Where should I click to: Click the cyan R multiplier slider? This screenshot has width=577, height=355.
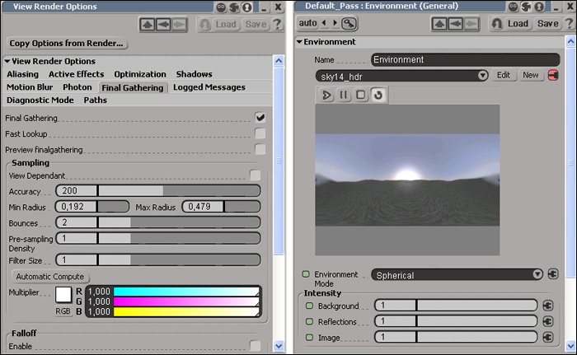[x=186, y=292]
